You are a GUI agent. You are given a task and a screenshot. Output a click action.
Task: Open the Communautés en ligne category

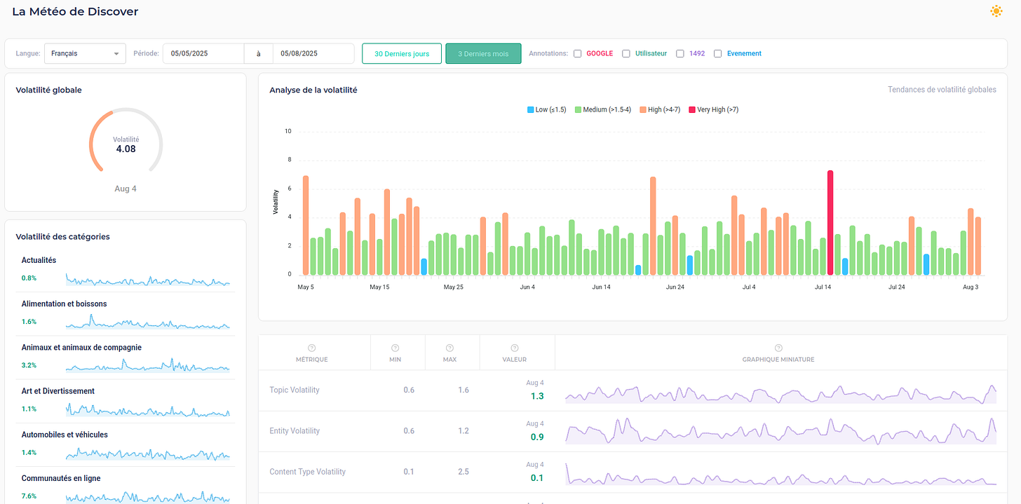126,485
